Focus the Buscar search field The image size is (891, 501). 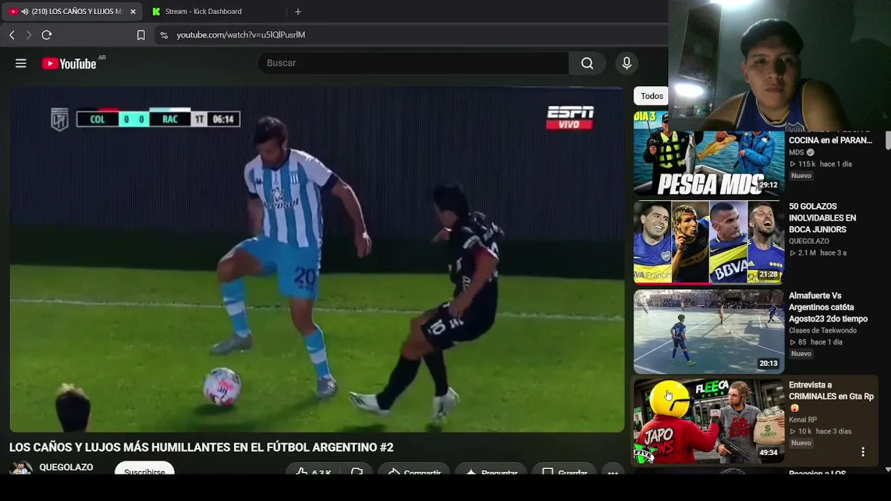pyautogui.click(x=413, y=63)
